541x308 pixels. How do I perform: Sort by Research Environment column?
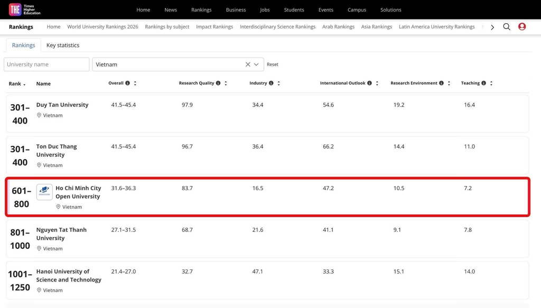[449, 83]
